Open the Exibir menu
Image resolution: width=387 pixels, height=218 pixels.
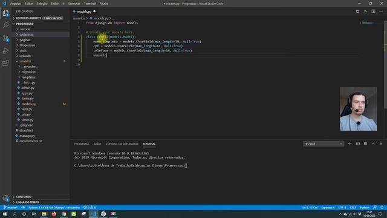[x=55, y=4]
